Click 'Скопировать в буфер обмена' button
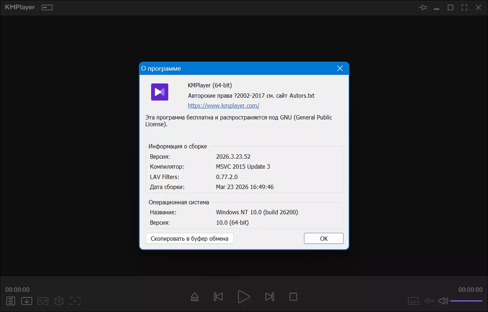This screenshot has width=488, height=312. point(189,239)
